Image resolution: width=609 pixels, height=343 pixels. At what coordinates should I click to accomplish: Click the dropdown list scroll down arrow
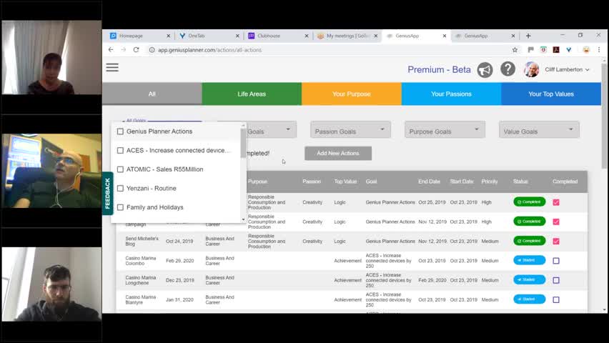244,219
